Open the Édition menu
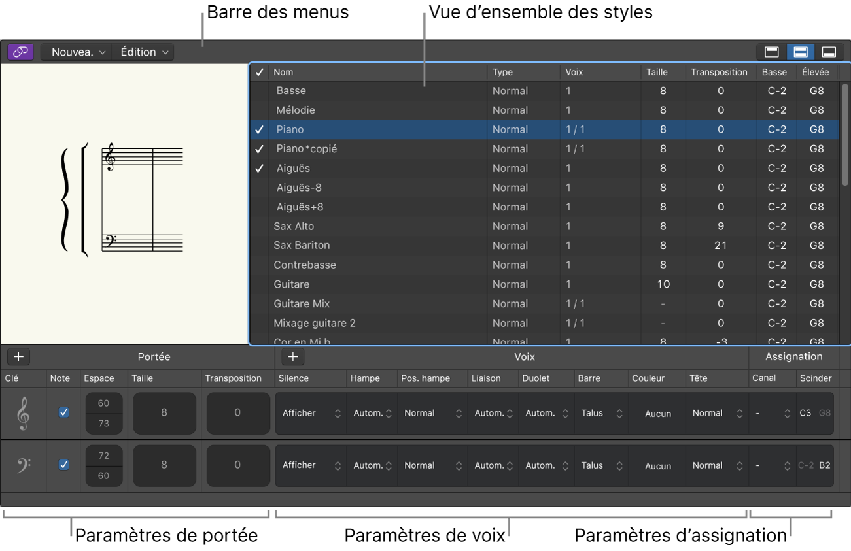 tap(144, 52)
